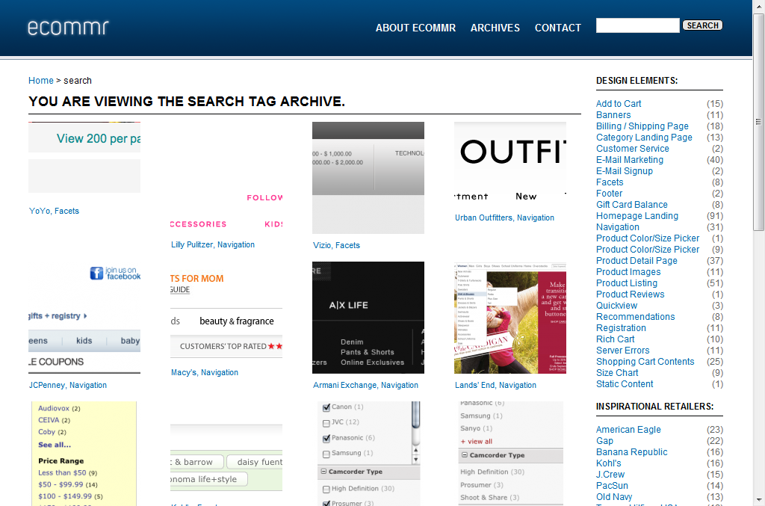Image resolution: width=765 pixels, height=506 pixels.
Task: Select Billing / Shipping Page category
Action: tap(642, 126)
